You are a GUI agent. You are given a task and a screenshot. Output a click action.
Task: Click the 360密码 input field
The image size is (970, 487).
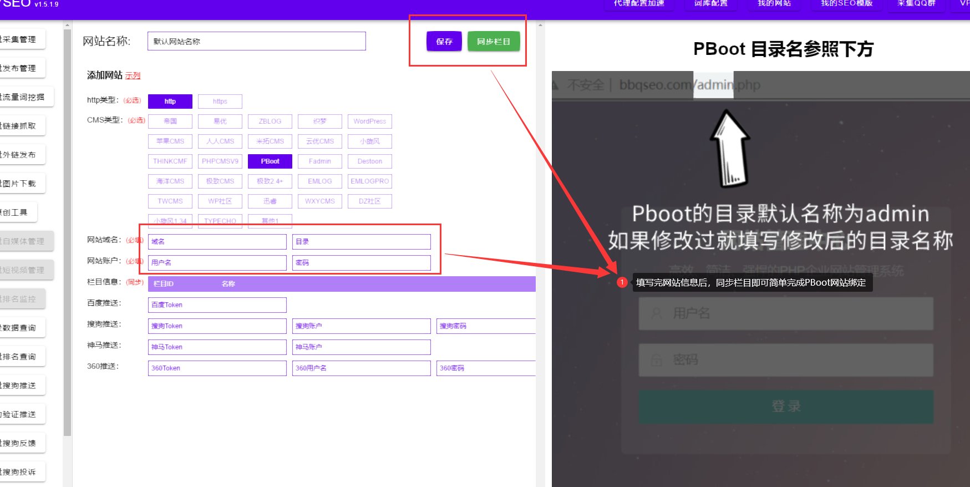pos(486,368)
